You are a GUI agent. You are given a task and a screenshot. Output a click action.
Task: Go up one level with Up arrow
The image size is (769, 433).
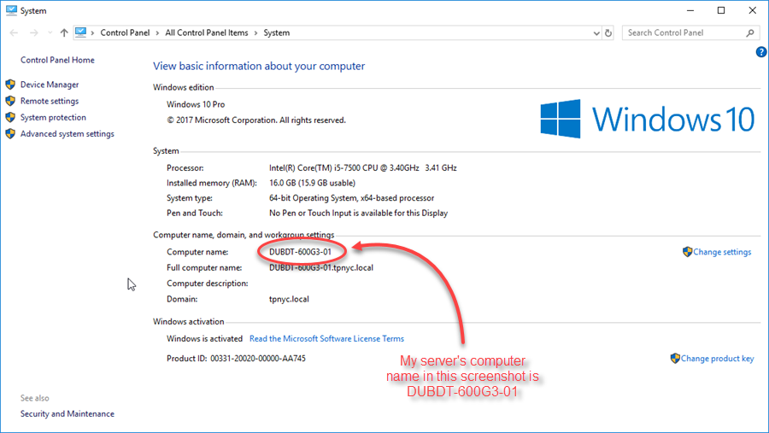tap(64, 32)
